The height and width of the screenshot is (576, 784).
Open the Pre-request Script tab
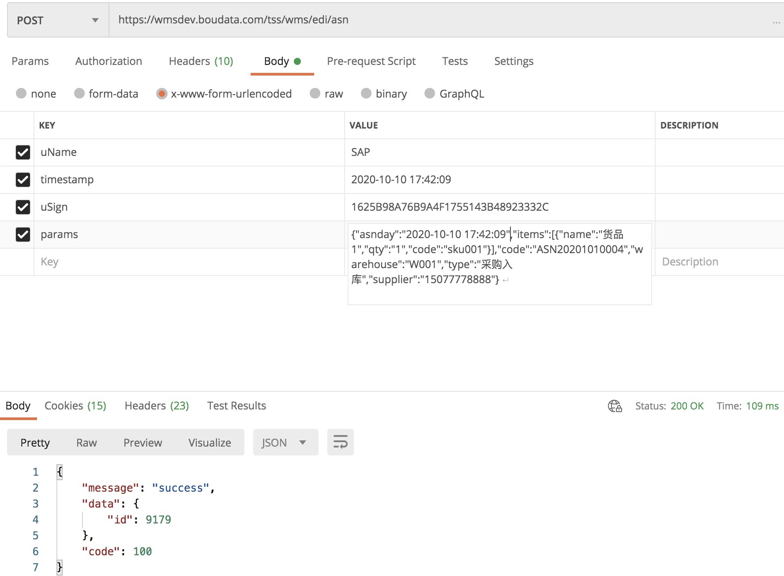pos(371,61)
